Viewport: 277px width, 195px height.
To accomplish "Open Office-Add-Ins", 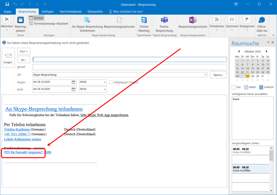I will click(262, 24).
